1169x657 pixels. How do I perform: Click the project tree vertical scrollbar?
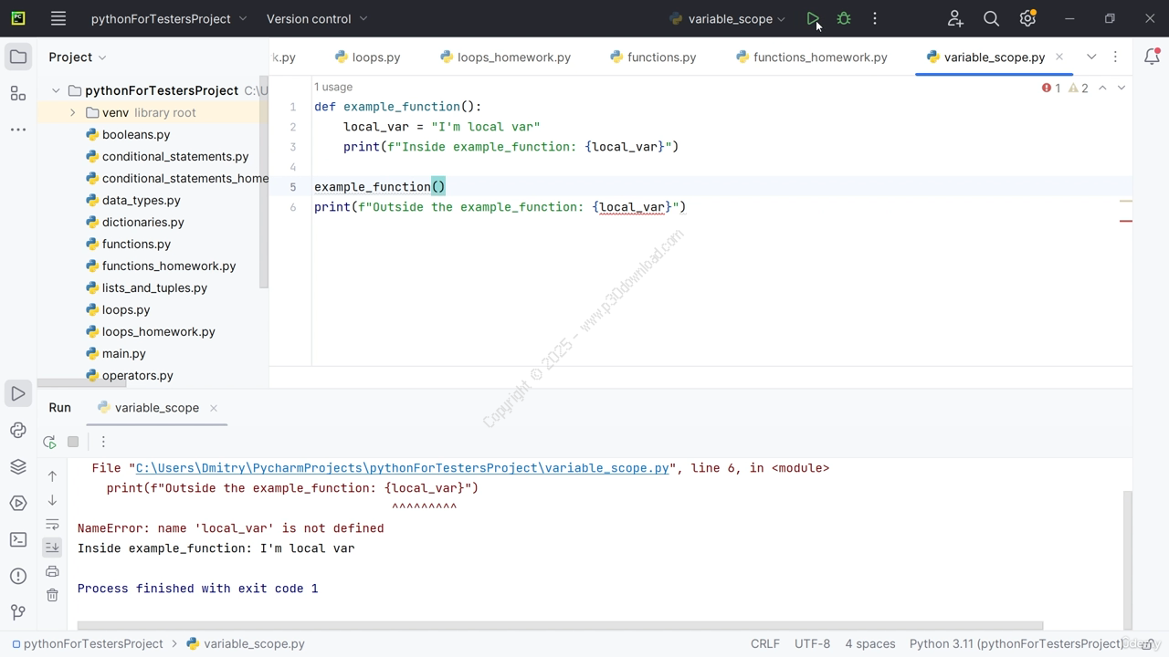[x=264, y=182]
